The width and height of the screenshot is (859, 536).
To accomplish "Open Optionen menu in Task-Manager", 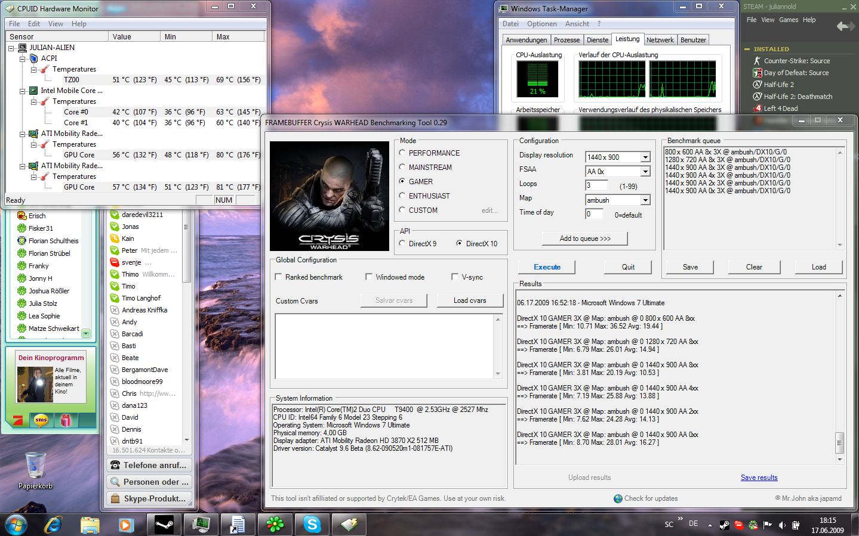I will point(541,24).
